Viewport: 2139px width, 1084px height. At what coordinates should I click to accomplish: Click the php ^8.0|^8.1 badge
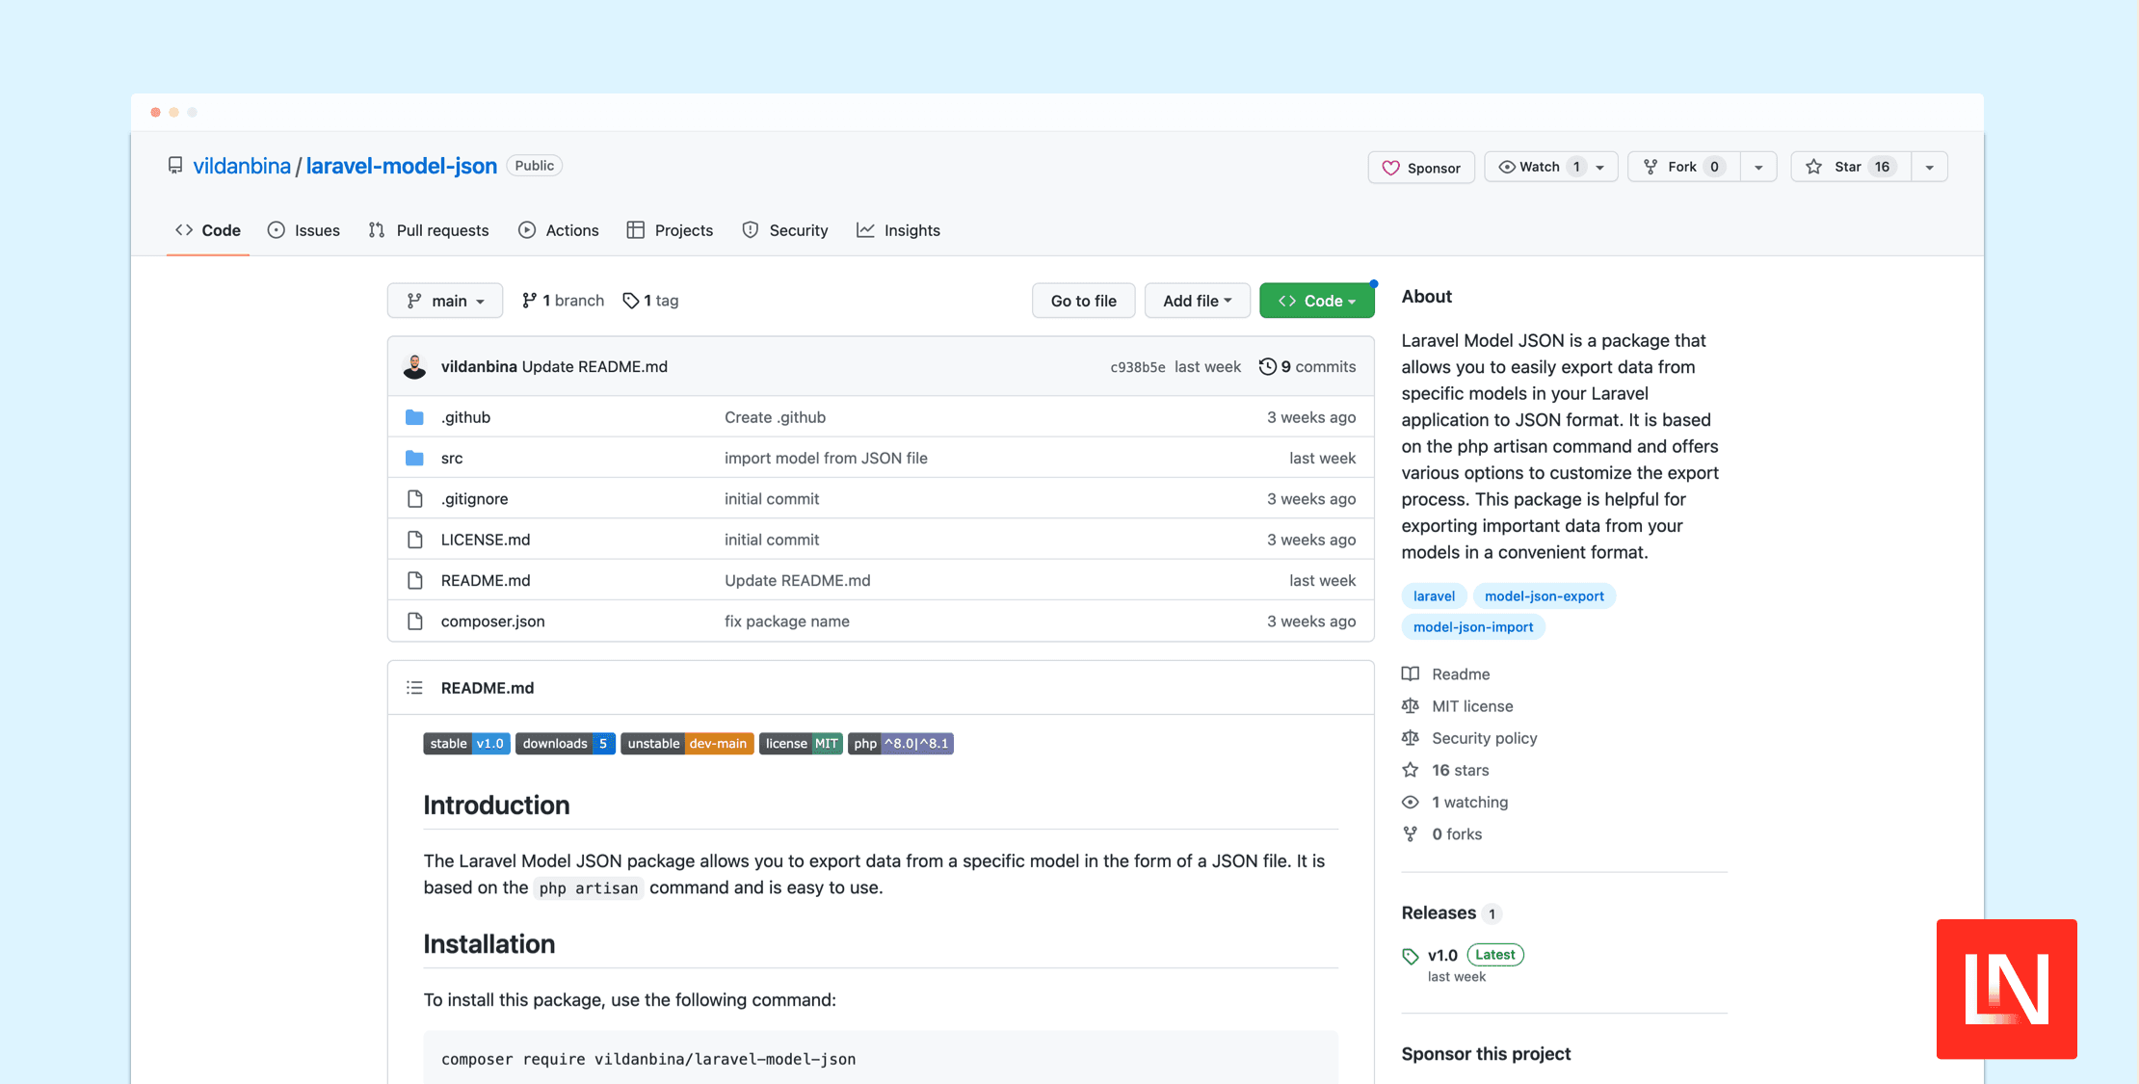coord(901,743)
